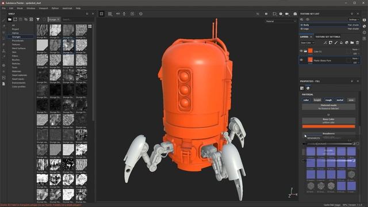Add a new folder in Layers panel
The height and width of the screenshot is (207, 368).
(352, 43)
